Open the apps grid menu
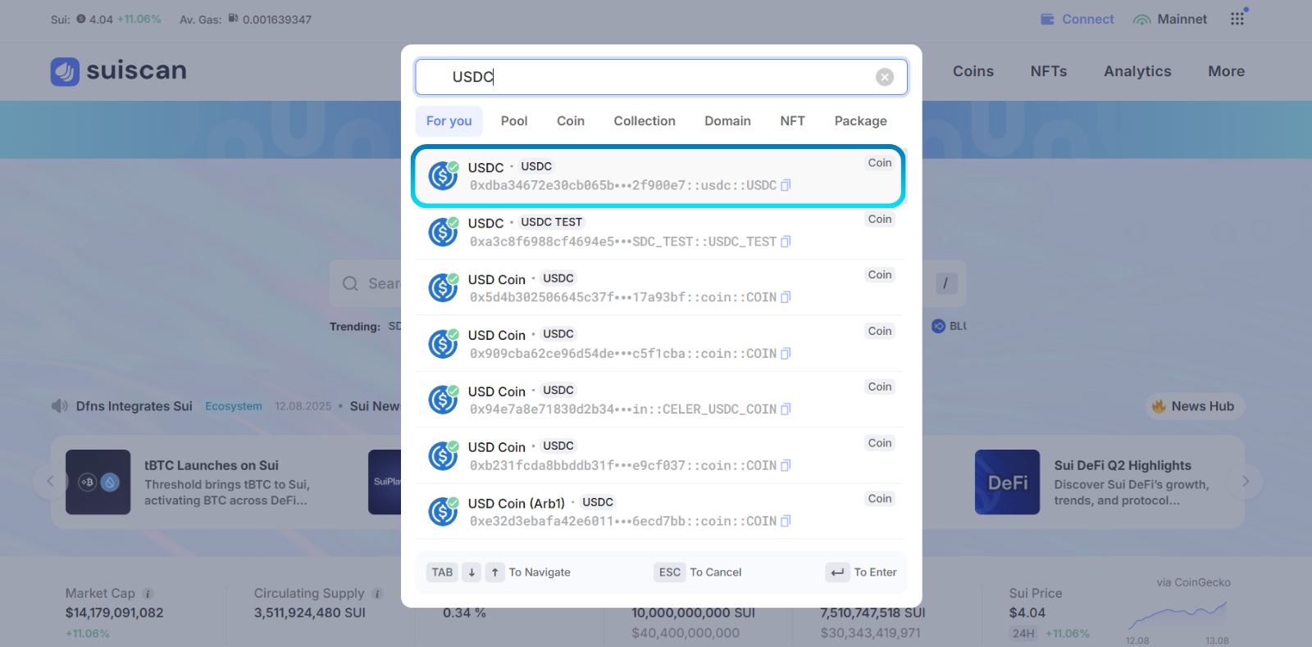The image size is (1312, 647). click(x=1238, y=18)
